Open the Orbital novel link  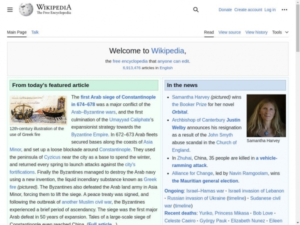[179, 112]
